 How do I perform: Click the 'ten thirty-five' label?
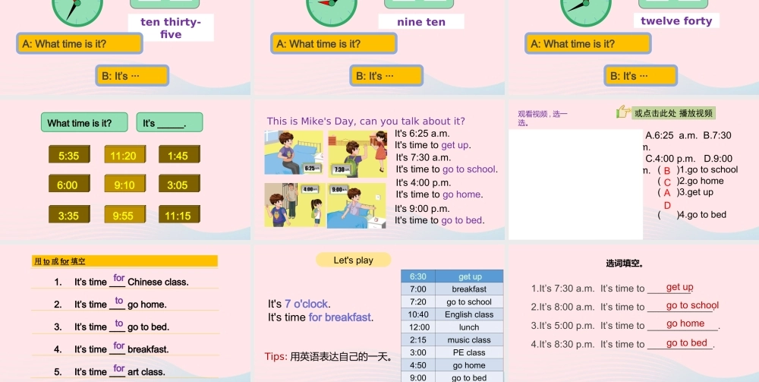click(171, 27)
